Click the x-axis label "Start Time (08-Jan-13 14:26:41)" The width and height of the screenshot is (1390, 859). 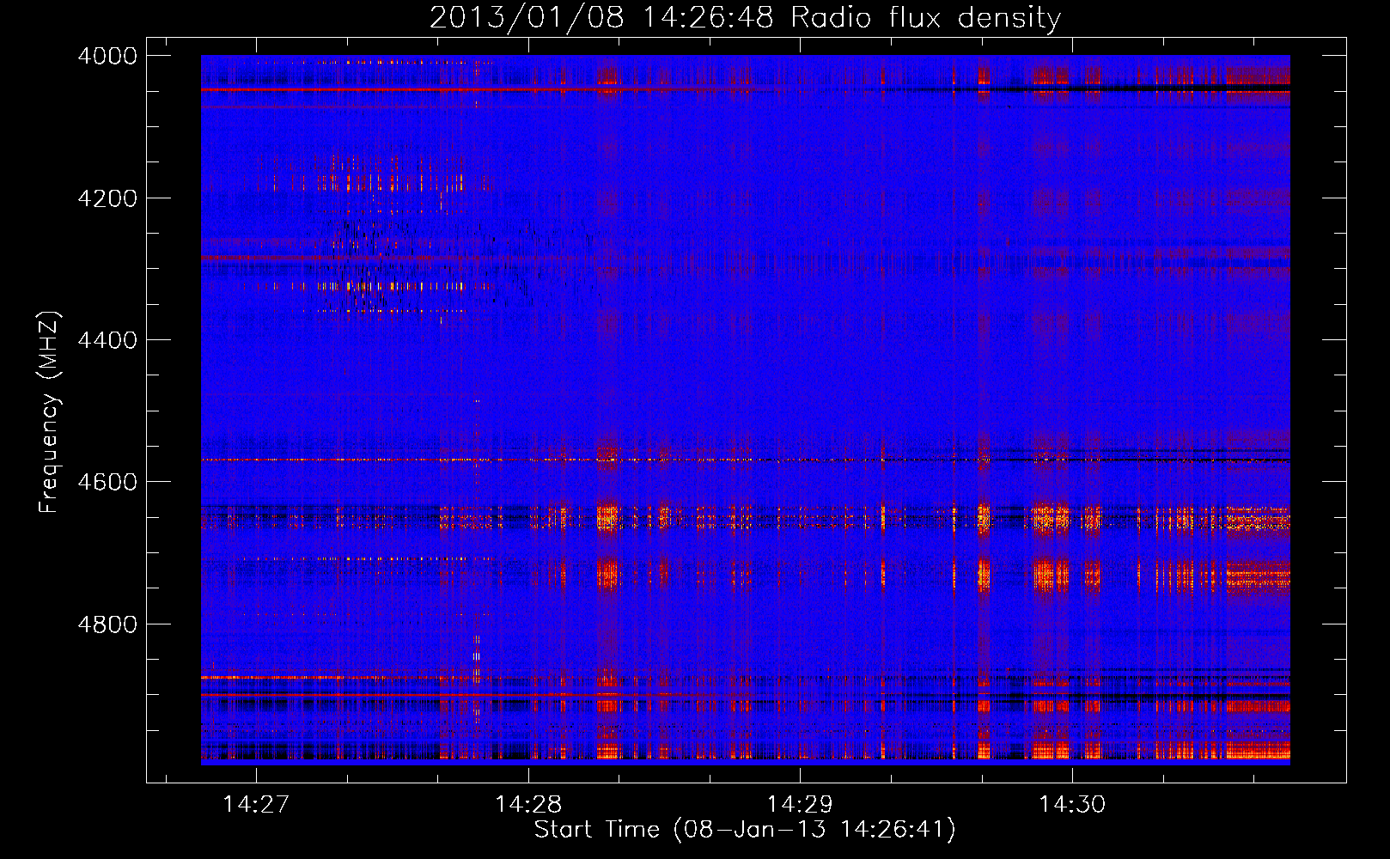[x=745, y=830]
